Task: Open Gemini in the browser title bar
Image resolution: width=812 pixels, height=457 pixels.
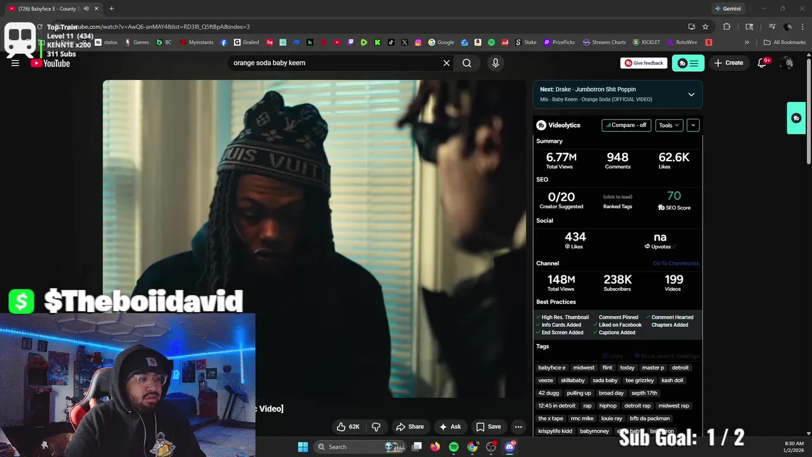Action: [x=728, y=8]
